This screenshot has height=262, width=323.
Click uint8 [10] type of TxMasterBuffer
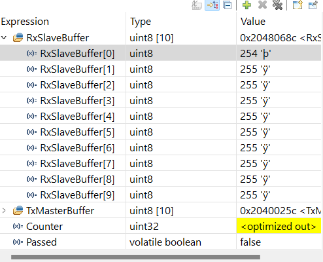click(x=152, y=211)
